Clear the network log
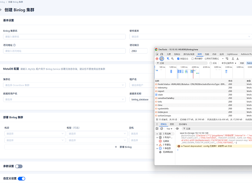The height and width of the screenshot is (183, 252). [x=162, y=59]
